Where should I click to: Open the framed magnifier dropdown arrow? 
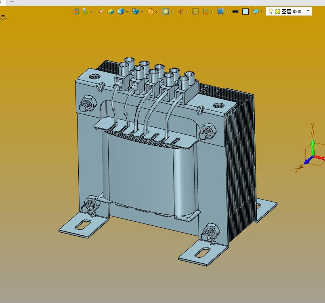pyautogui.click(x=172, y=12)
